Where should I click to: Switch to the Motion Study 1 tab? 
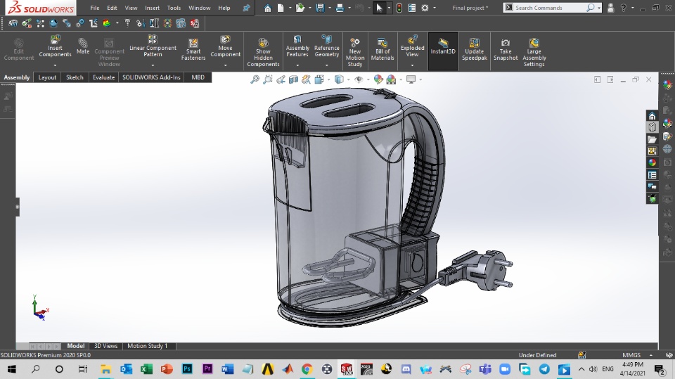tap(147, 346)
